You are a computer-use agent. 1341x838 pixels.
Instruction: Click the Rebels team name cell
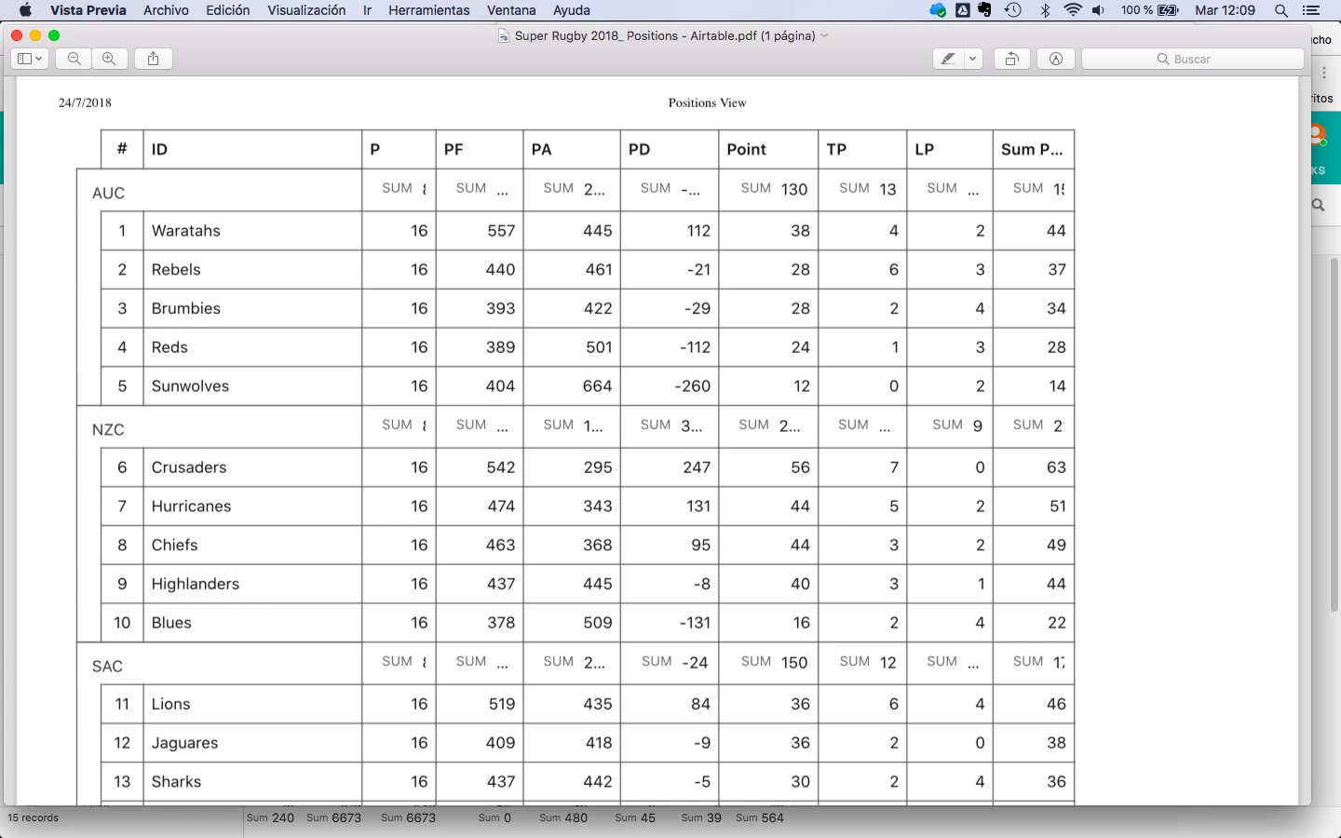[x=252, y=270]
